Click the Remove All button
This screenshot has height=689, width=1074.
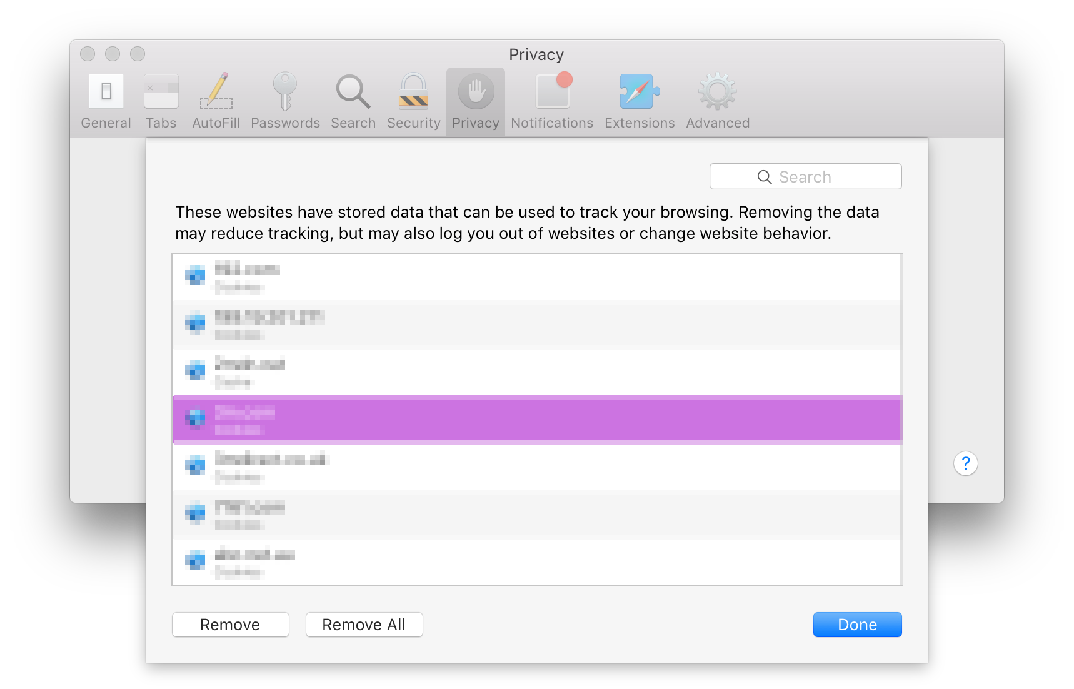click(x=364, y=624)
